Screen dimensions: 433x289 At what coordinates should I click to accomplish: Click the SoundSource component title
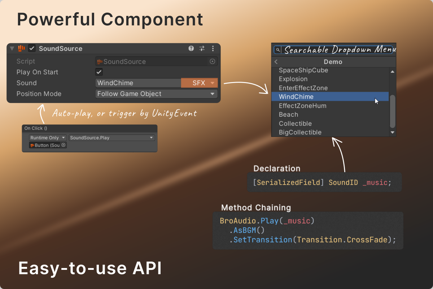tap(61, 48)
